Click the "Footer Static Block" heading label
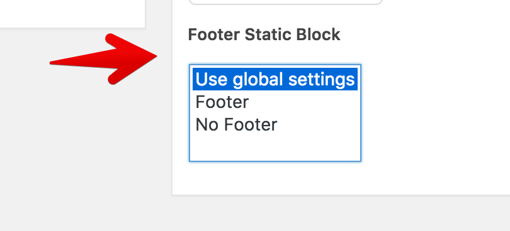This screenshot has height=231, width=510. 264,35
